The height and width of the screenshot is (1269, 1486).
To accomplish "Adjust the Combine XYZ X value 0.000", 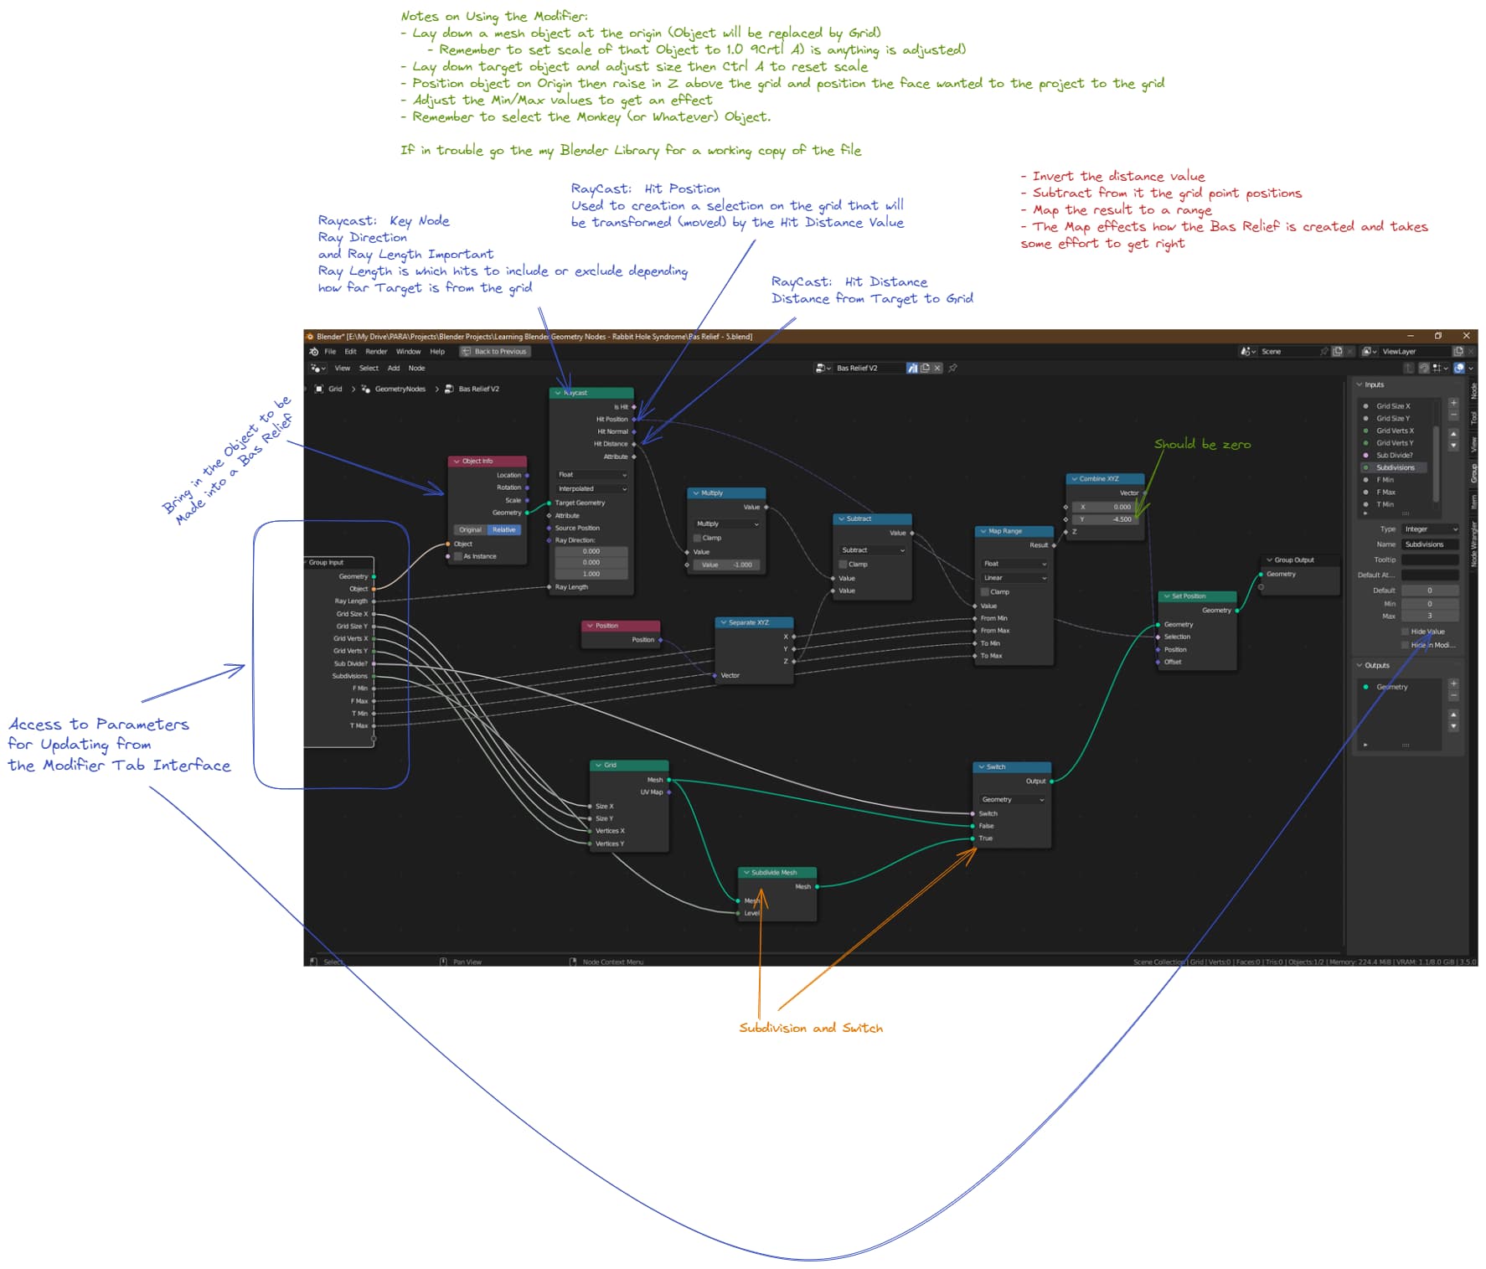I will 1106,507.
